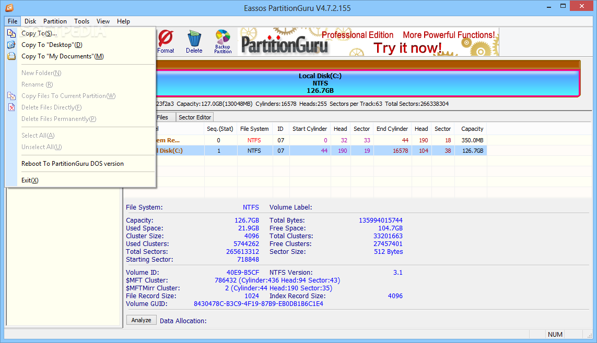This screenshot has height=343, width=597.
Task: Minimize the PartitionGuru window
Action: (x=548, y=6)
